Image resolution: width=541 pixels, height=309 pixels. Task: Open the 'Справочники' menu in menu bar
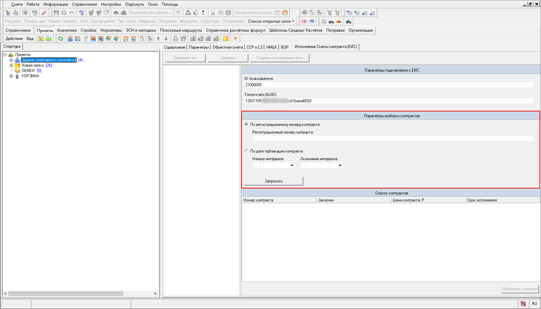pos(84,4)
